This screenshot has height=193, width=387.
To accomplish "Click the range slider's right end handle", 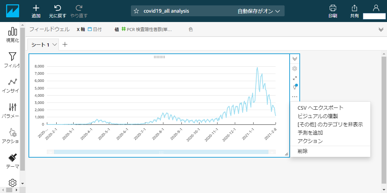I will pyautogui.click(x=272, y=152).
